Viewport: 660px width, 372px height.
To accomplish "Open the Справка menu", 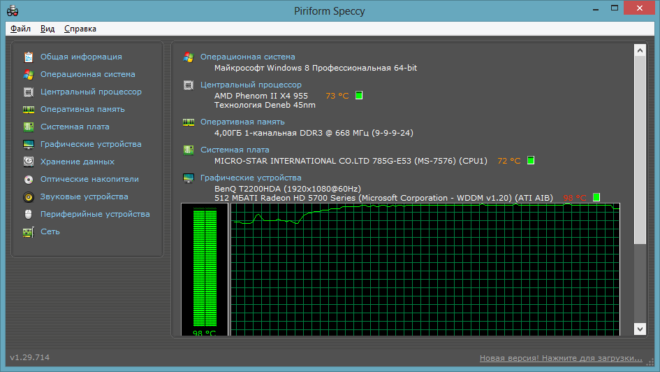I will (80, 29).
